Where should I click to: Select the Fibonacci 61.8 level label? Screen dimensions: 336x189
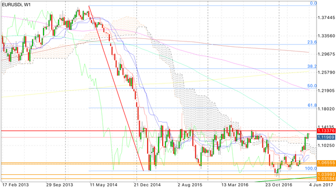pos(312,105)
